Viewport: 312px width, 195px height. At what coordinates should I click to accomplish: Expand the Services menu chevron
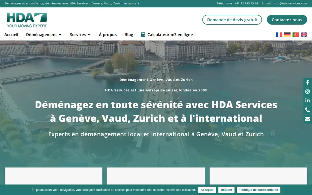tap(89, 35)
